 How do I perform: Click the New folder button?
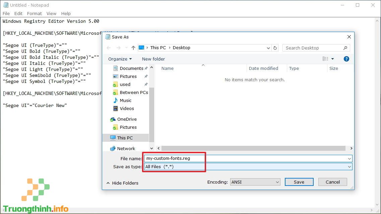153,59
